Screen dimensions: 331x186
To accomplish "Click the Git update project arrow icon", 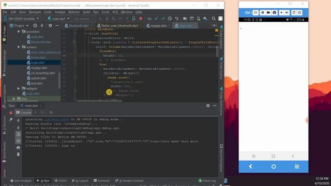I will pyautogui.click(x=156, y=19).
